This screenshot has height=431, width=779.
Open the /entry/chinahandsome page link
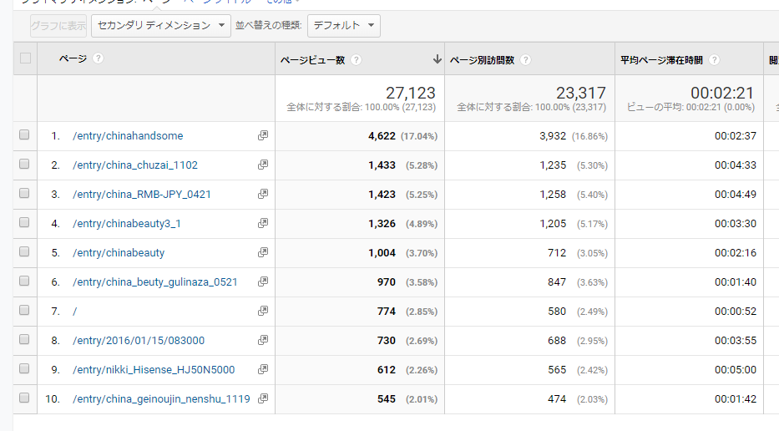coord(128,135)
